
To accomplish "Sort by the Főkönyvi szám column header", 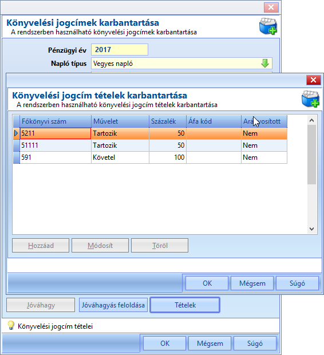I will 56,121.
